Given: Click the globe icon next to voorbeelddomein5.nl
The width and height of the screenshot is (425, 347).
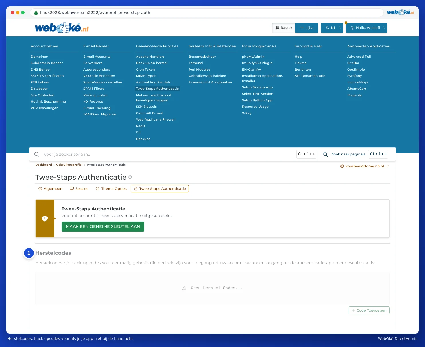Looking at the screenshot, I should [342, 166].
